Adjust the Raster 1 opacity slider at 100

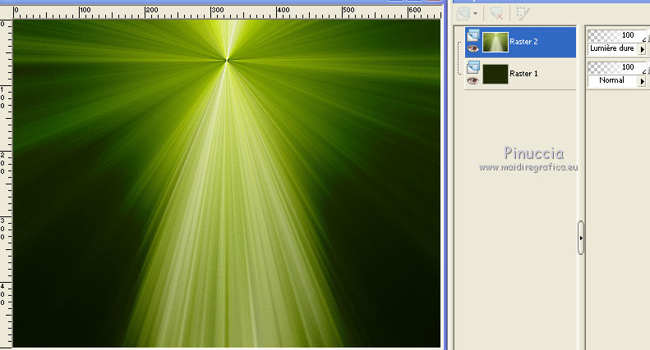coord(617,67)
